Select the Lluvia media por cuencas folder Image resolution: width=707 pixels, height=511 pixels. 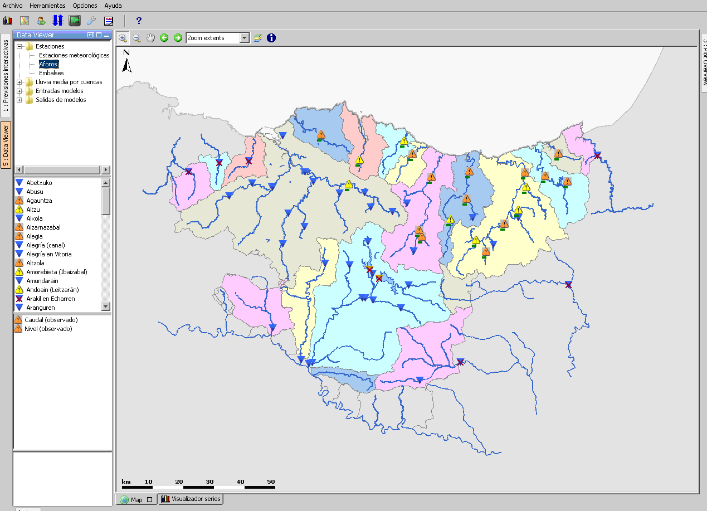pos(69,82)
